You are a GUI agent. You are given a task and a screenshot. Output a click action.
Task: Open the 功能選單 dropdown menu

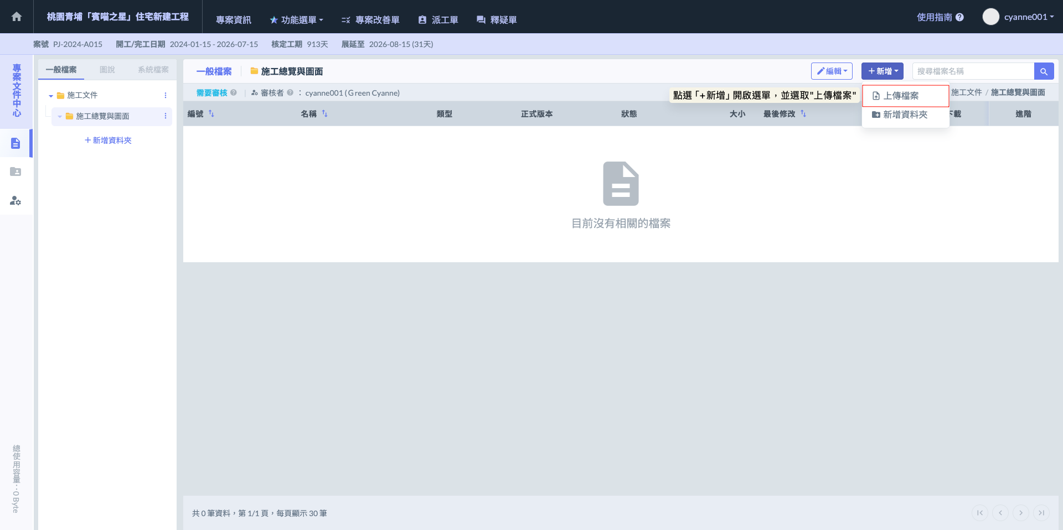[x=297, y=20]
